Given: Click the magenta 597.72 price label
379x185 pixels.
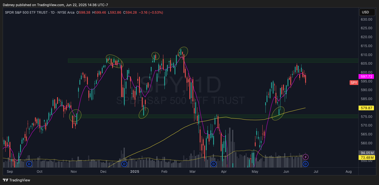Looking at the screenshot, I should point(366,76).
